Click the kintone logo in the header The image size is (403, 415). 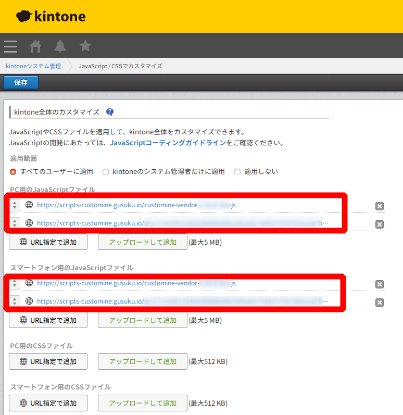click(x=51, y=16)
